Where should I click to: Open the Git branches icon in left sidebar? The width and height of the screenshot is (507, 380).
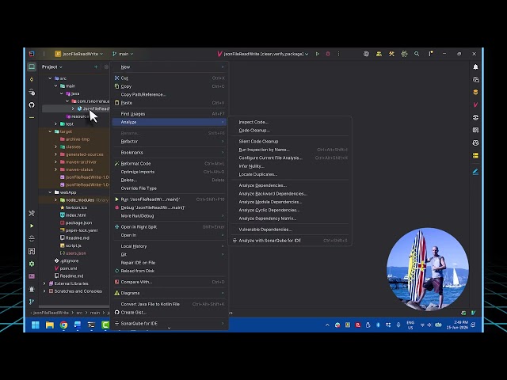pos(32,302)
